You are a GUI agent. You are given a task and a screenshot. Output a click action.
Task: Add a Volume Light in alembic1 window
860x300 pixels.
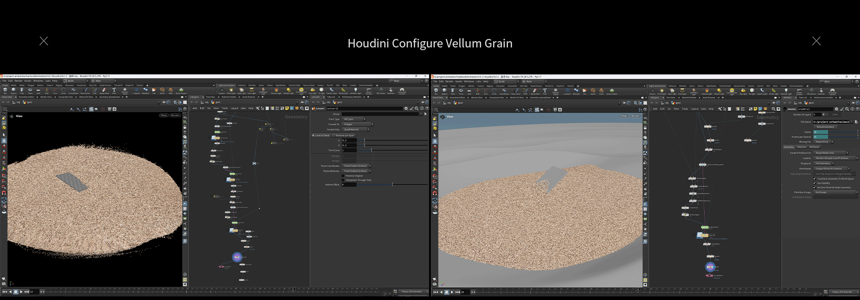pyautogui.click(x=707, y=91)
